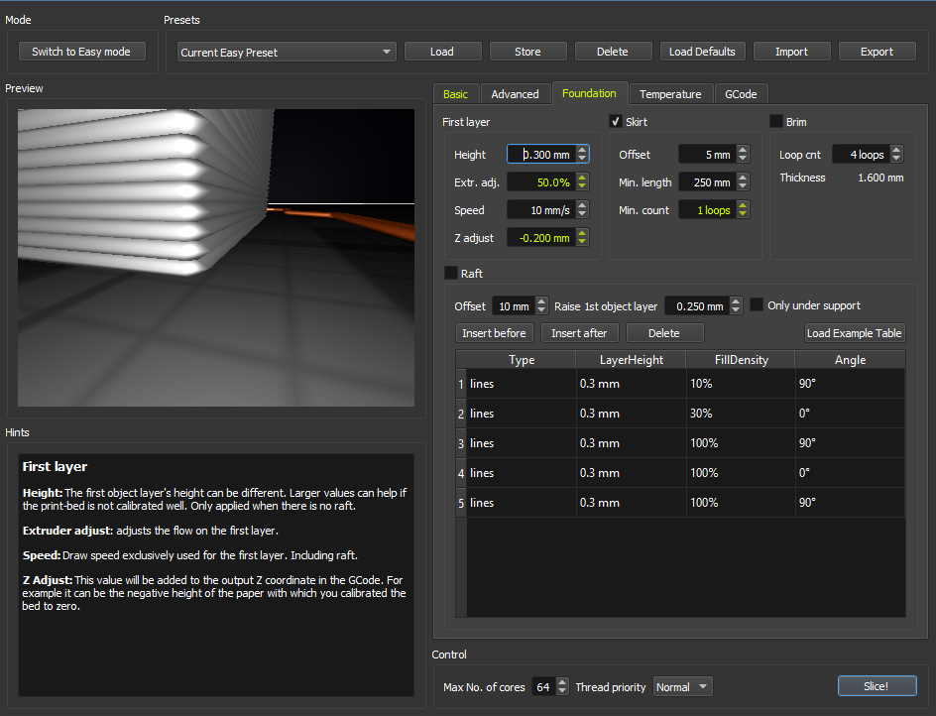Increase the Max No. of cores spinner
The height and width of the screenshot is (716, 936).
coord(563,682)
